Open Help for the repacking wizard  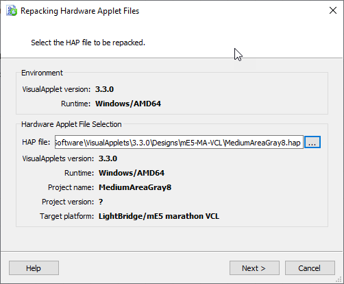point(34,268)
